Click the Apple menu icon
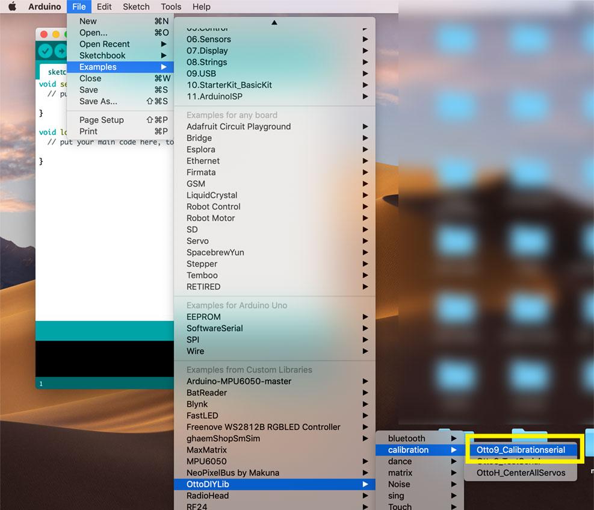This screenshot has width=594, height=510. pyautogui.click(x=12, y=7)
